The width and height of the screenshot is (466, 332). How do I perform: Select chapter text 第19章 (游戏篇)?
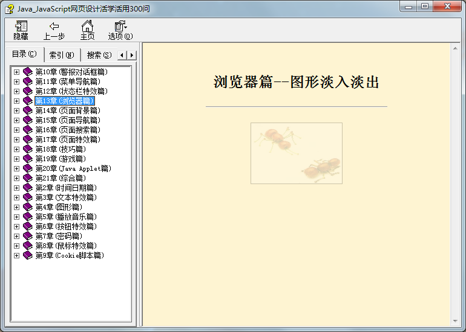point(61,159)
